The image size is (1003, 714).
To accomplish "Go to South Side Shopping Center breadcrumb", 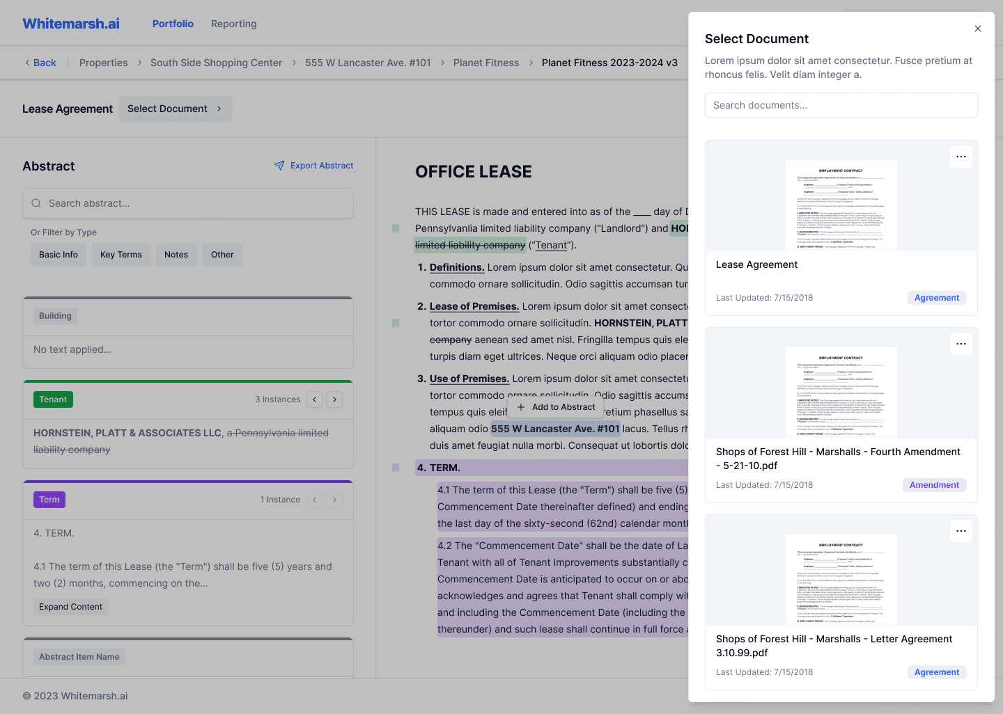I will pyautogui.click(x=217, y=63).
